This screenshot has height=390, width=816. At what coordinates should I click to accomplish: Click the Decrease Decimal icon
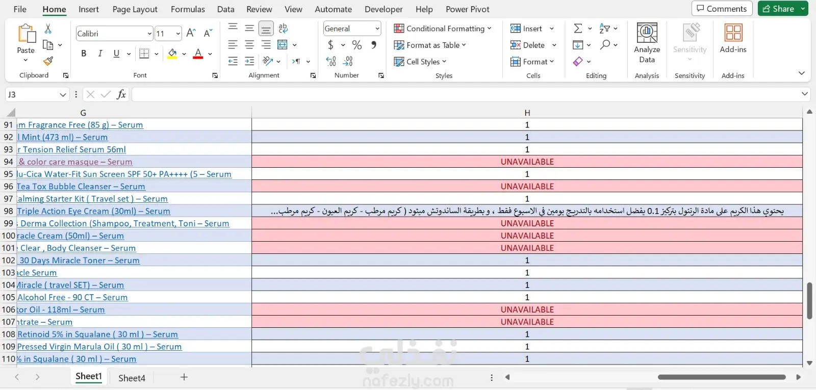pos(348,61)
